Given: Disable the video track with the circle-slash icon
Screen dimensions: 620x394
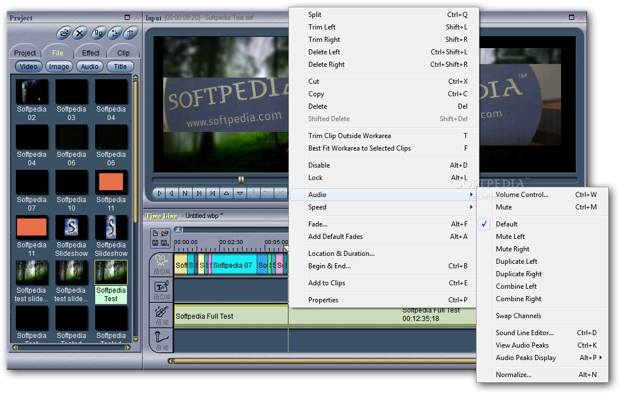Looking at the screenshot, I should pos(162,272).
